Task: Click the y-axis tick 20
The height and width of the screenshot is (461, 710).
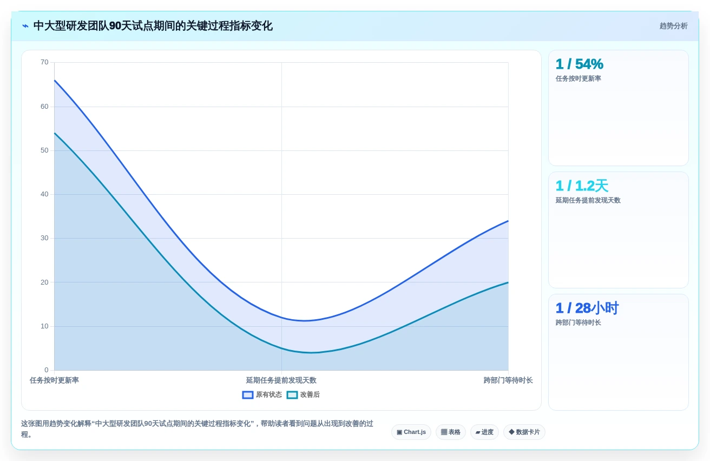Action: (44, 282)
